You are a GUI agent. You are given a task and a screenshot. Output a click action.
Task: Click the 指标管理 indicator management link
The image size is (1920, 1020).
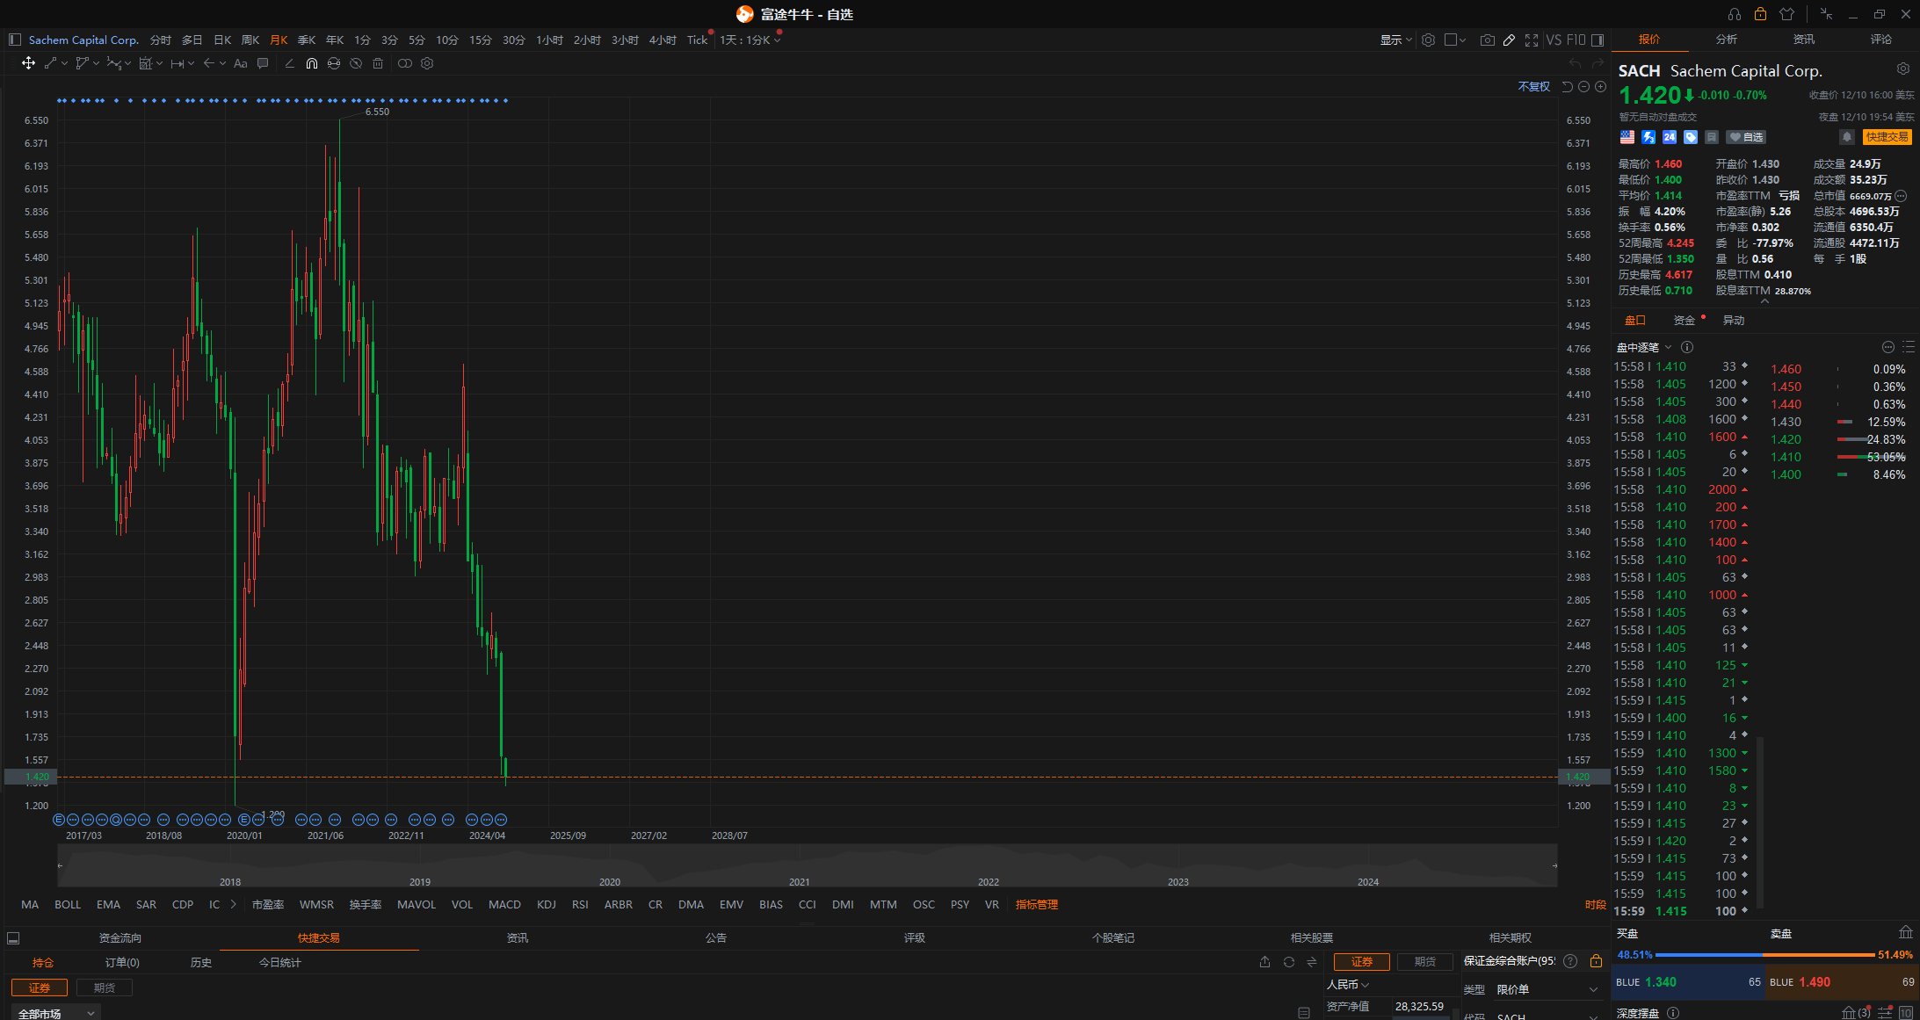(x=1036, y=904)
